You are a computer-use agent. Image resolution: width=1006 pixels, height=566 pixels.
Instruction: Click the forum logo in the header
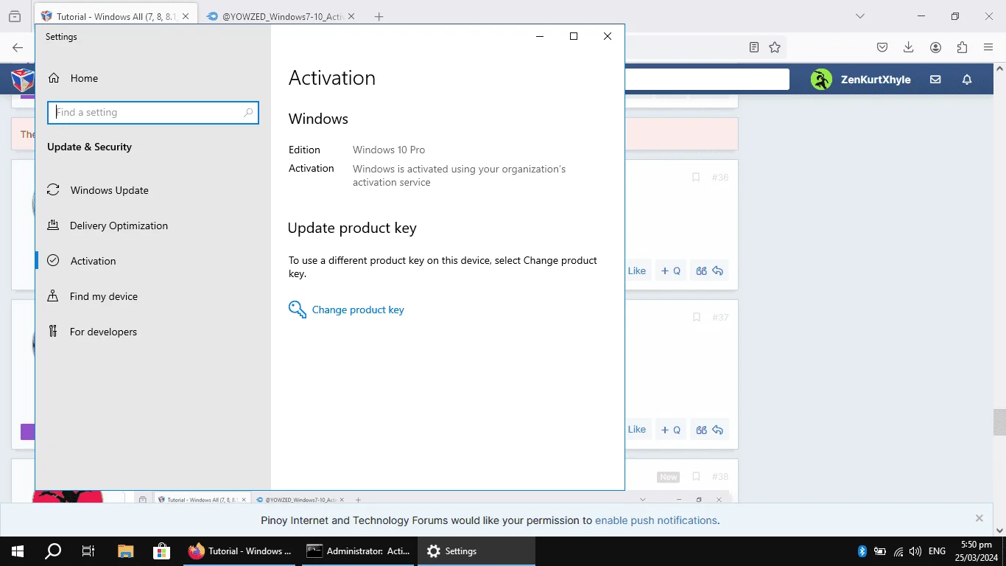coord(22,80)
